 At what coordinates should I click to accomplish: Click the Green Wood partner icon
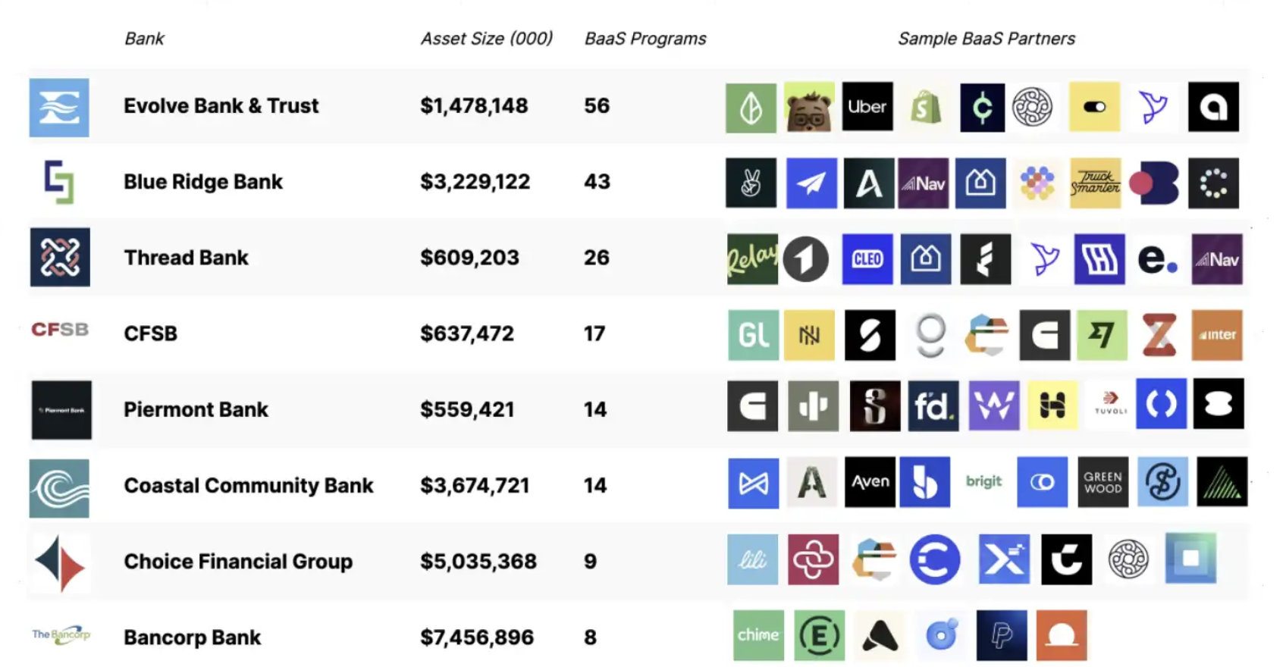[x=1103, y=482]
